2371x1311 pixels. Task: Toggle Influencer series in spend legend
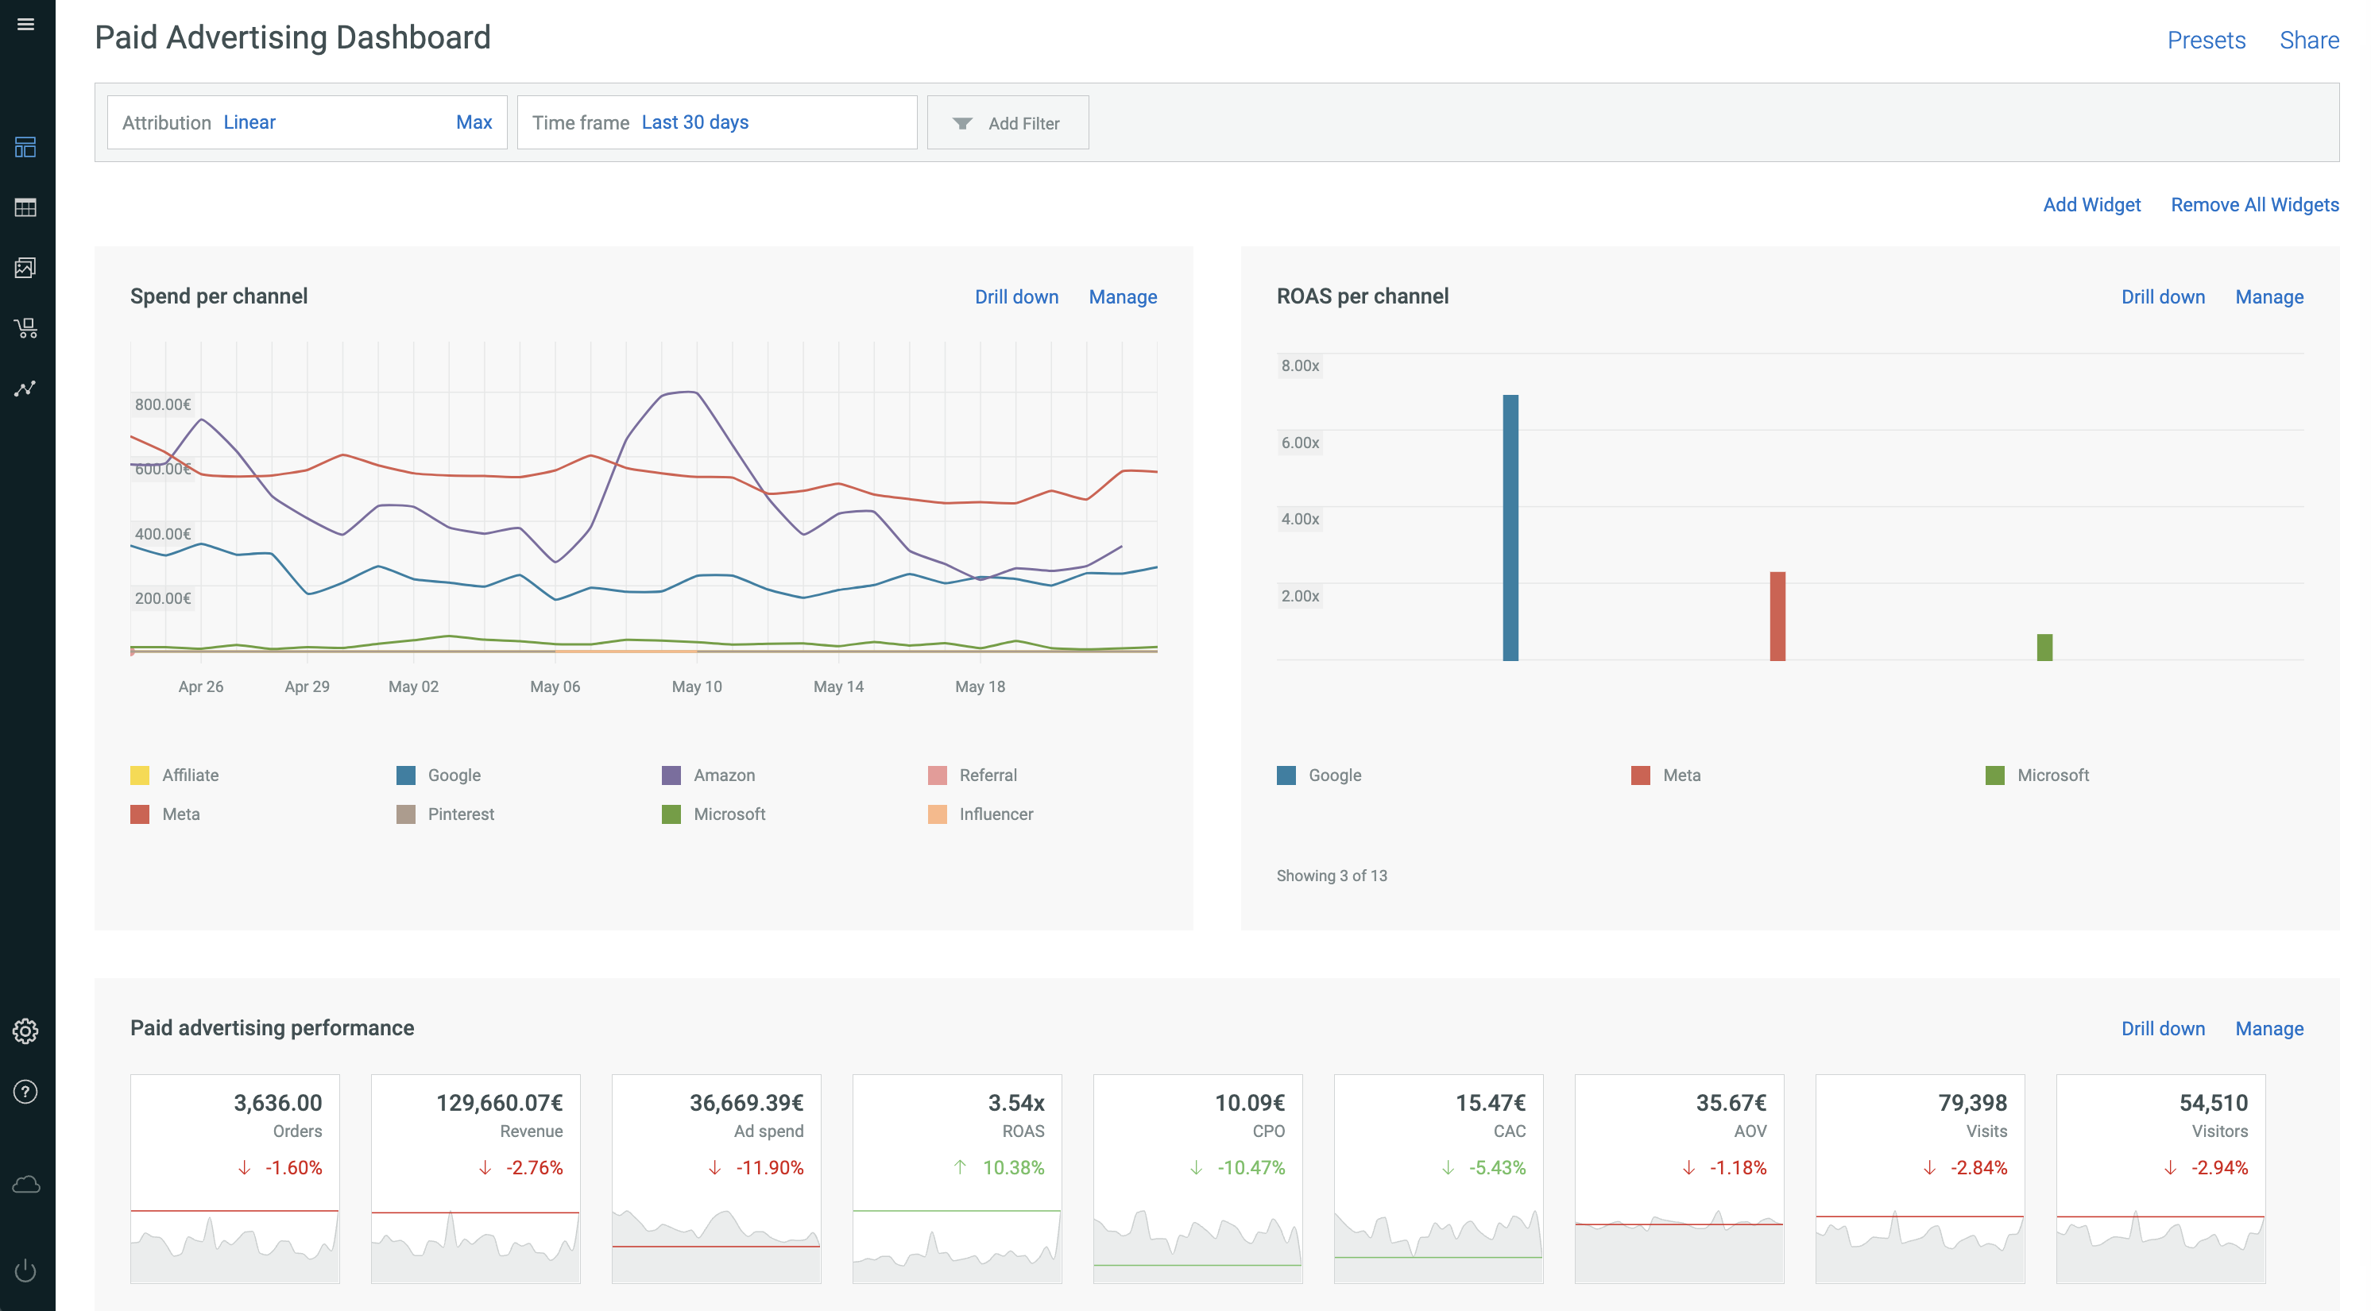pyautogui.click(x=981, y=814)
